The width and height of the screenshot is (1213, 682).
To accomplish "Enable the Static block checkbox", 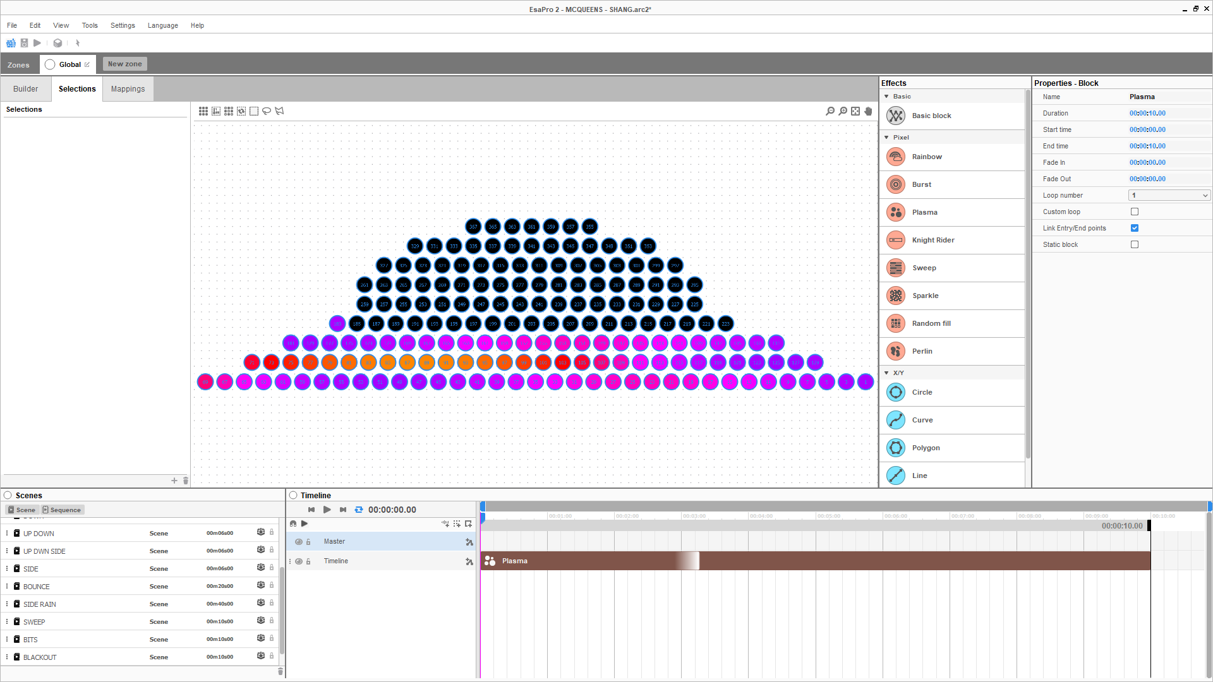I will click(x=1135, y=244).
